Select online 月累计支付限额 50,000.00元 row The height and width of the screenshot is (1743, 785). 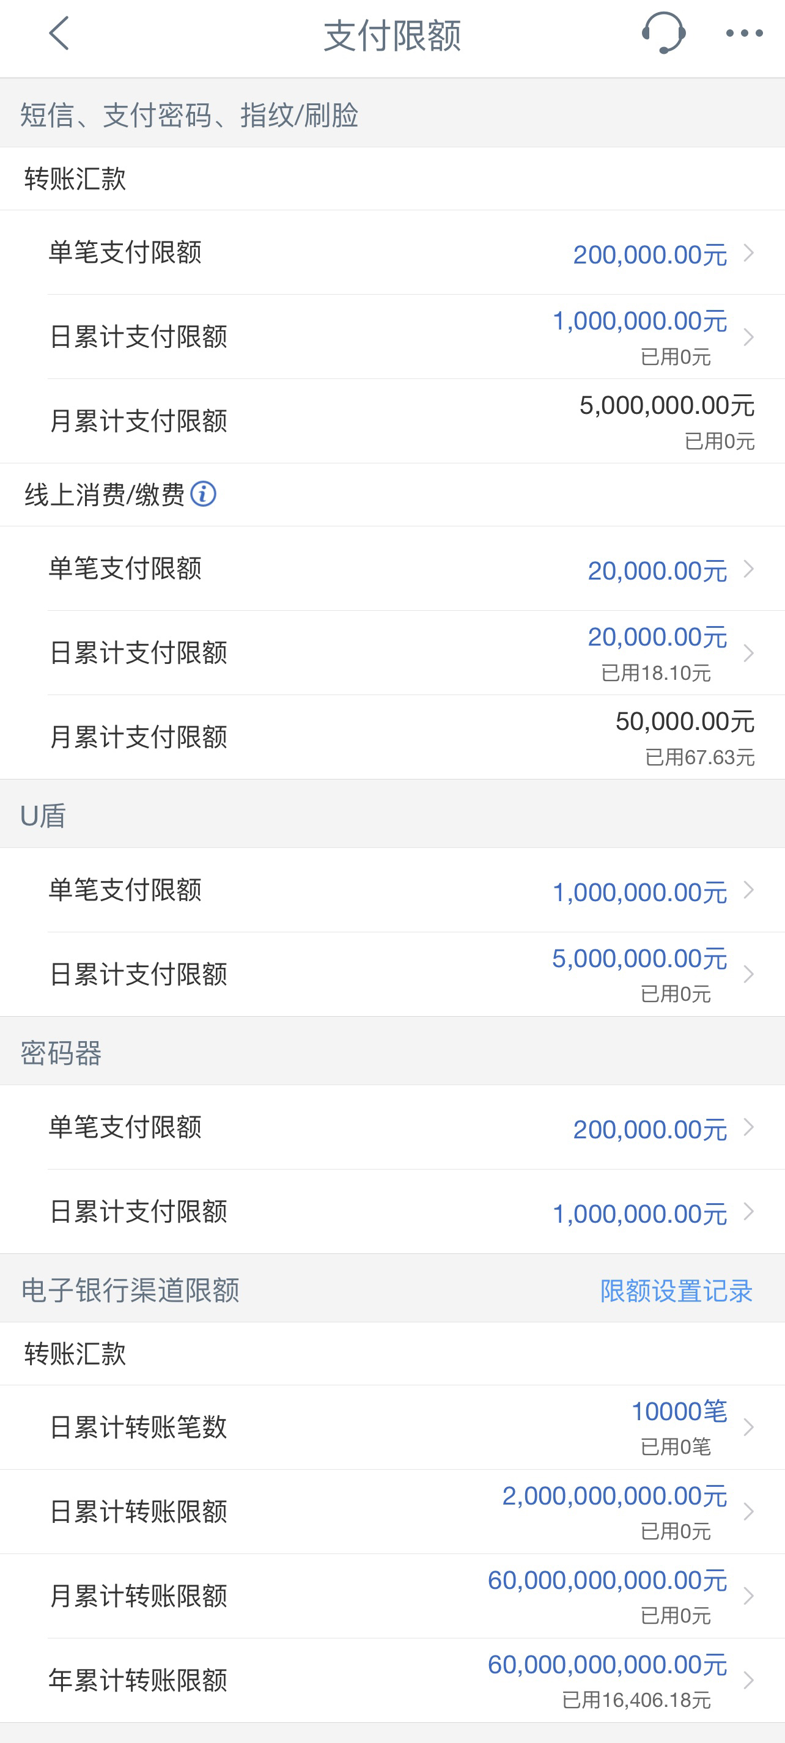pyautogui.click(x=392, y=737)
